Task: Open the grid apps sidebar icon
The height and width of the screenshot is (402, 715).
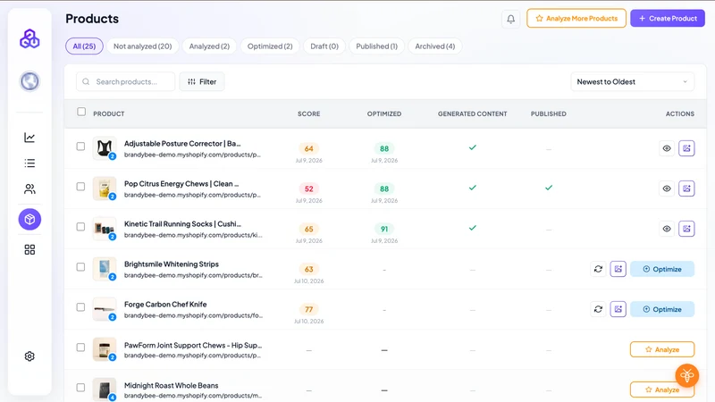Action: coord(29,250)
